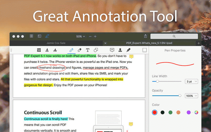Screen dimensions: 211x132
Task: Close the PDF_Expert-Whats_new tab
Action: click(105, 43)
